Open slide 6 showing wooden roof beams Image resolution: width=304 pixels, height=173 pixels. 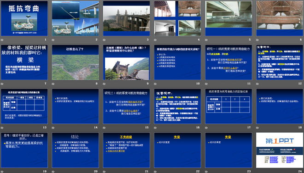click(x=280, y=18)
